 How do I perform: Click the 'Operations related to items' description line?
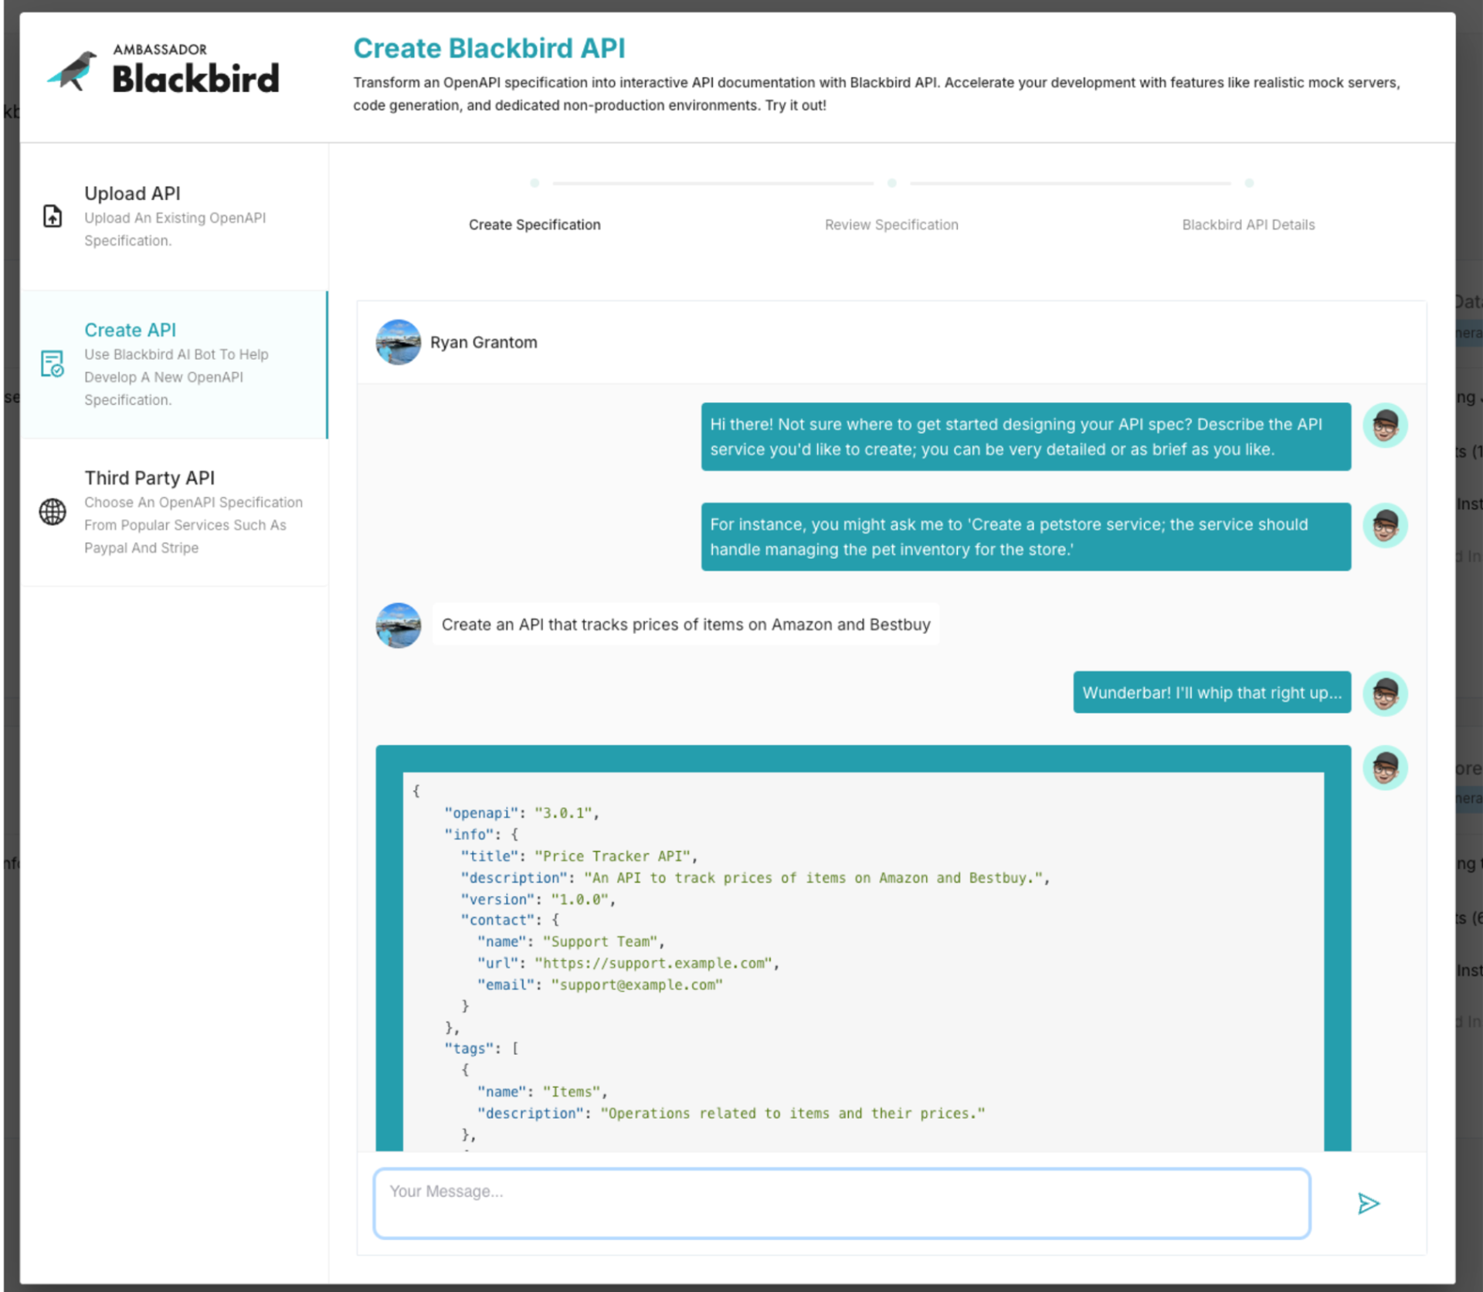(731, 1114)
